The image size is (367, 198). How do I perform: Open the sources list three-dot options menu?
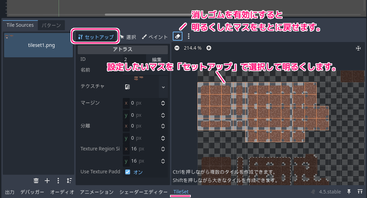coord(58,181)
